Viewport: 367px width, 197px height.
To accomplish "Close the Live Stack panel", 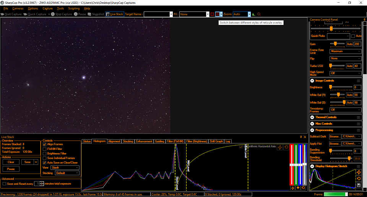I will [305, 137].
